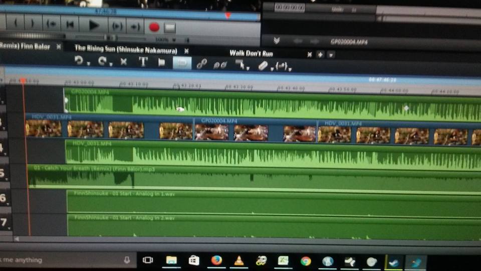Click the red position marker on preview bar
This screenshot has height=271, width=481.
227,16
